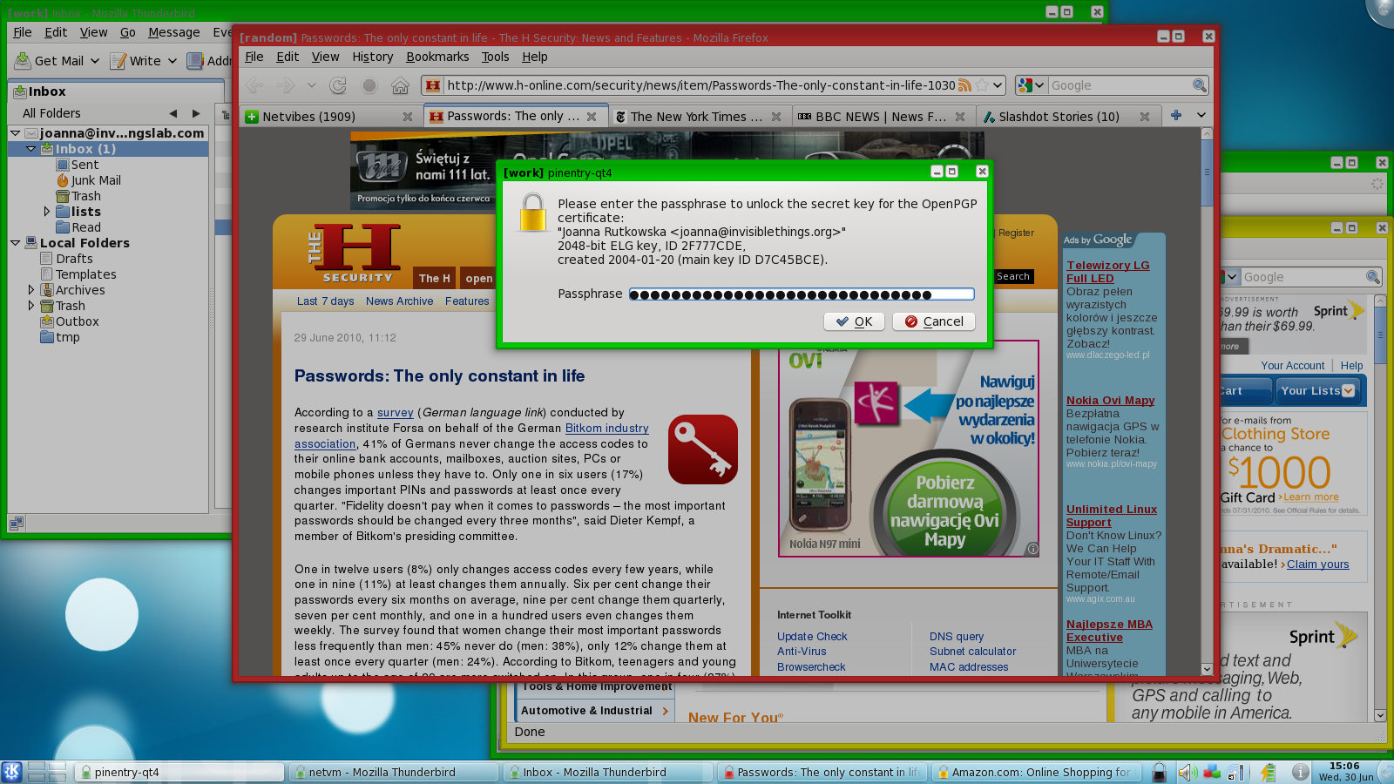Image resolution: width=1394 pixels, height=784 pixels.
Task: Click the Get Mail button in Thunderbird
Action: point(50,61)
